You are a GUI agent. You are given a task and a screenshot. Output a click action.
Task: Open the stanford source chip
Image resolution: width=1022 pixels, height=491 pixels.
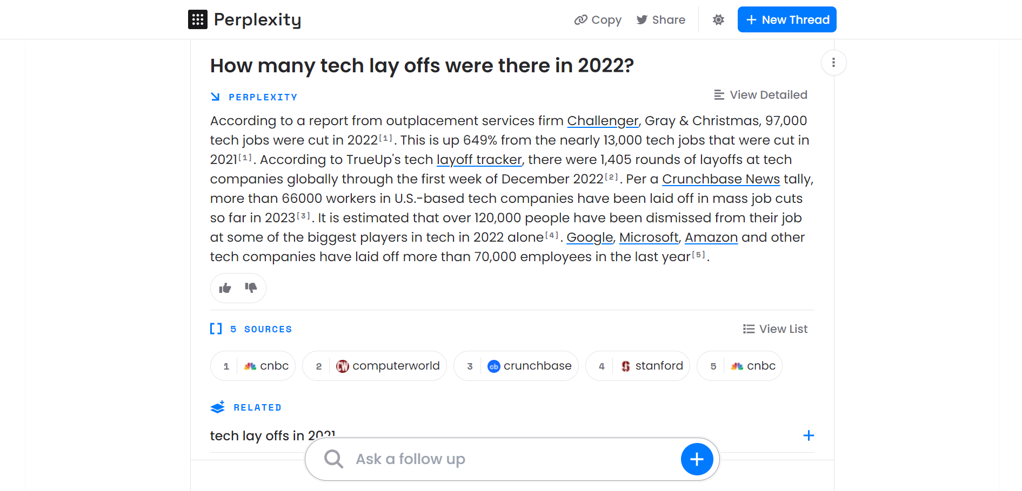tap(638, 366)
